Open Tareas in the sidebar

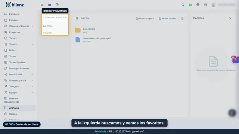[19, 38]
